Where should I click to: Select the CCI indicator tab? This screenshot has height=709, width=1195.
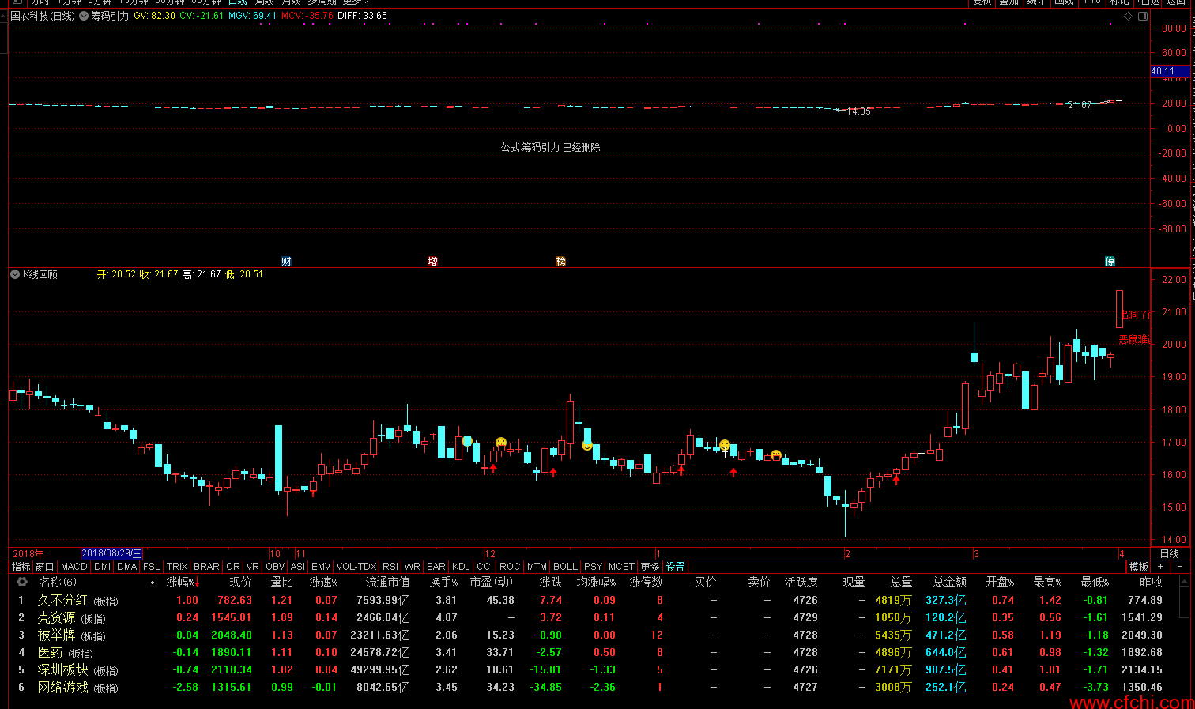pos(485,567)
